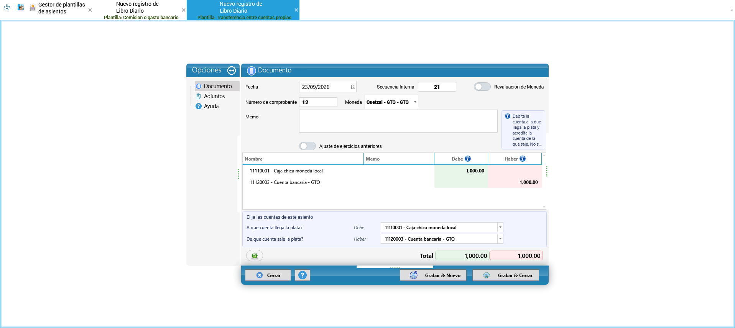Open the tab list arrow at top right
The height and width of the screenshot is (328, 735).
pos(732,10)
